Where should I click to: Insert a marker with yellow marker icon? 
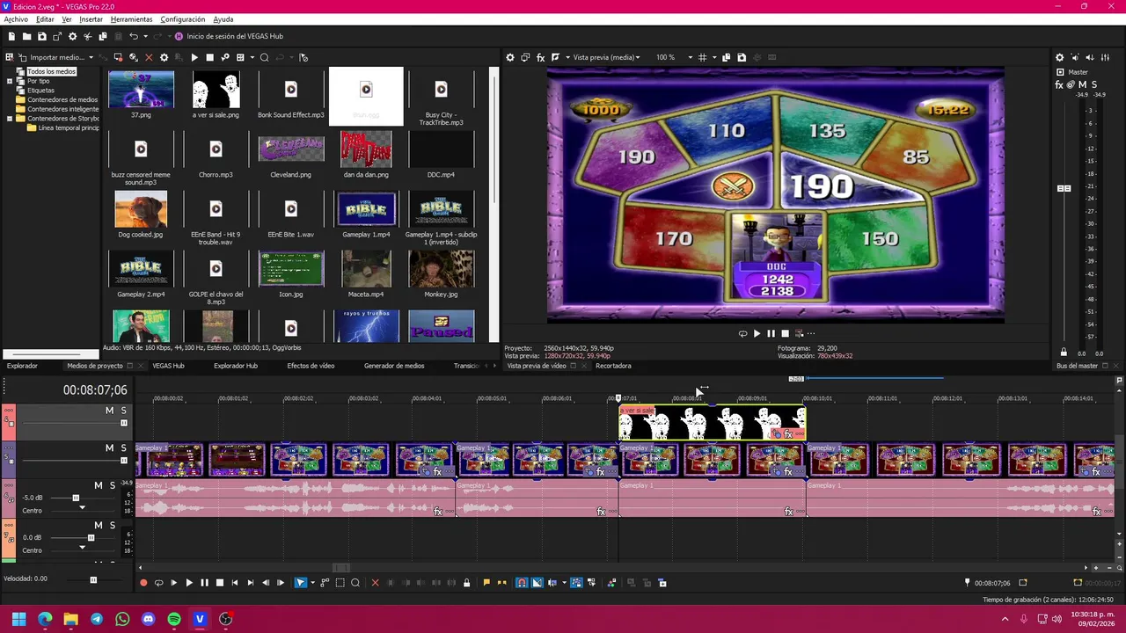486,583
